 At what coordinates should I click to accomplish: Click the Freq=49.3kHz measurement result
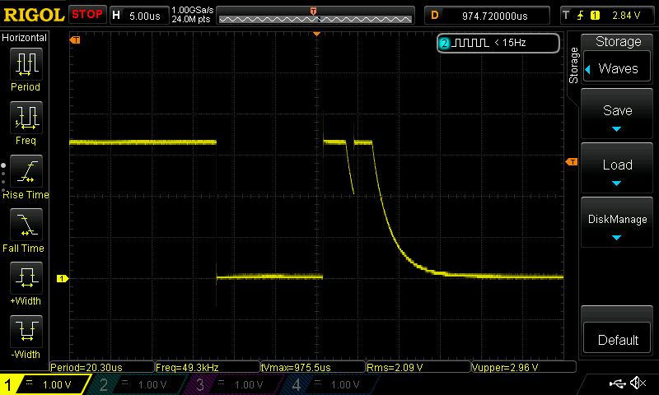tap(208, 367)
